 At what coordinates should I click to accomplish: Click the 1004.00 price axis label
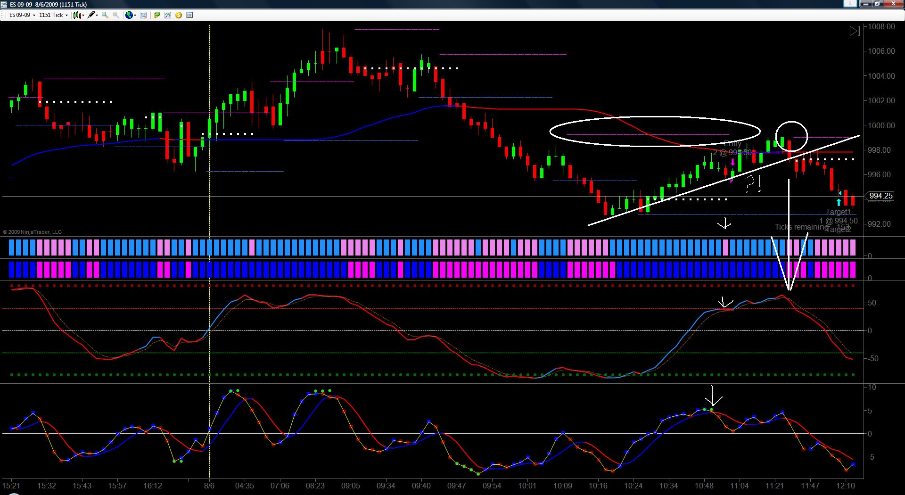(x=881, y=76)
